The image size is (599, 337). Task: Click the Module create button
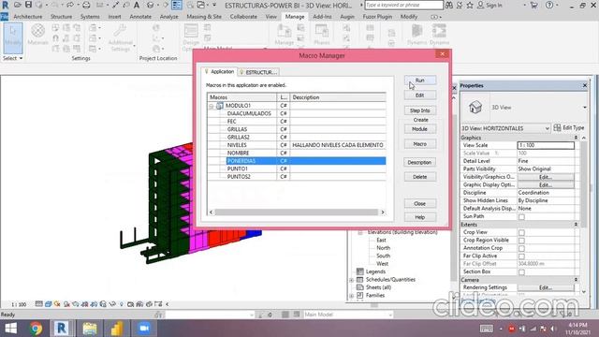(420, 129)
